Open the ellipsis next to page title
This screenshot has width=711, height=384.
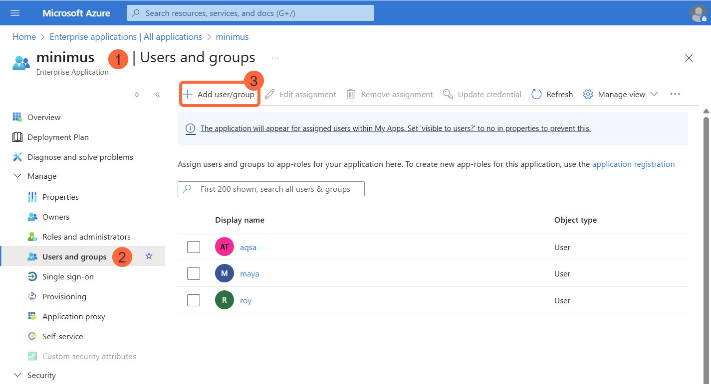pyautogui.click(x=275, y=58)
